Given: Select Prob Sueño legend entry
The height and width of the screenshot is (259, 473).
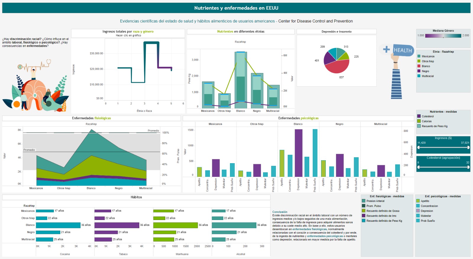Looking at the screenshot, I should [x=425, y=221].
